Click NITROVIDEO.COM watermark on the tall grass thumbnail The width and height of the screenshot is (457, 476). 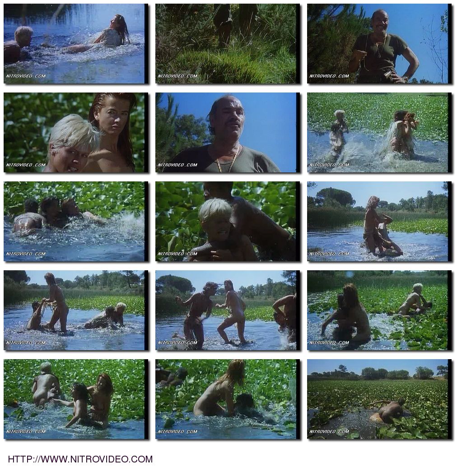coord(178,76)
